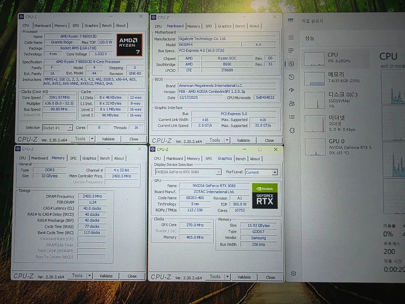405x304 pixels.
Task: Click Gigabyte Technology Co. Ltd. manufacturer field
Action: pyautogui.click(x=227, y=39)
